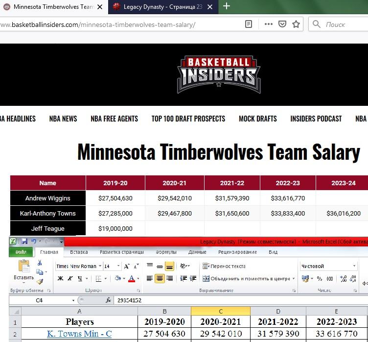The height and width of the screenshot is (342, 368).
Task: Click the red font color swatch
Action: 131,278
